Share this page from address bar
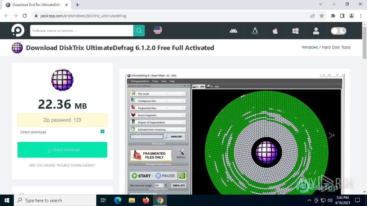367x206 pixels. (313, 16)
